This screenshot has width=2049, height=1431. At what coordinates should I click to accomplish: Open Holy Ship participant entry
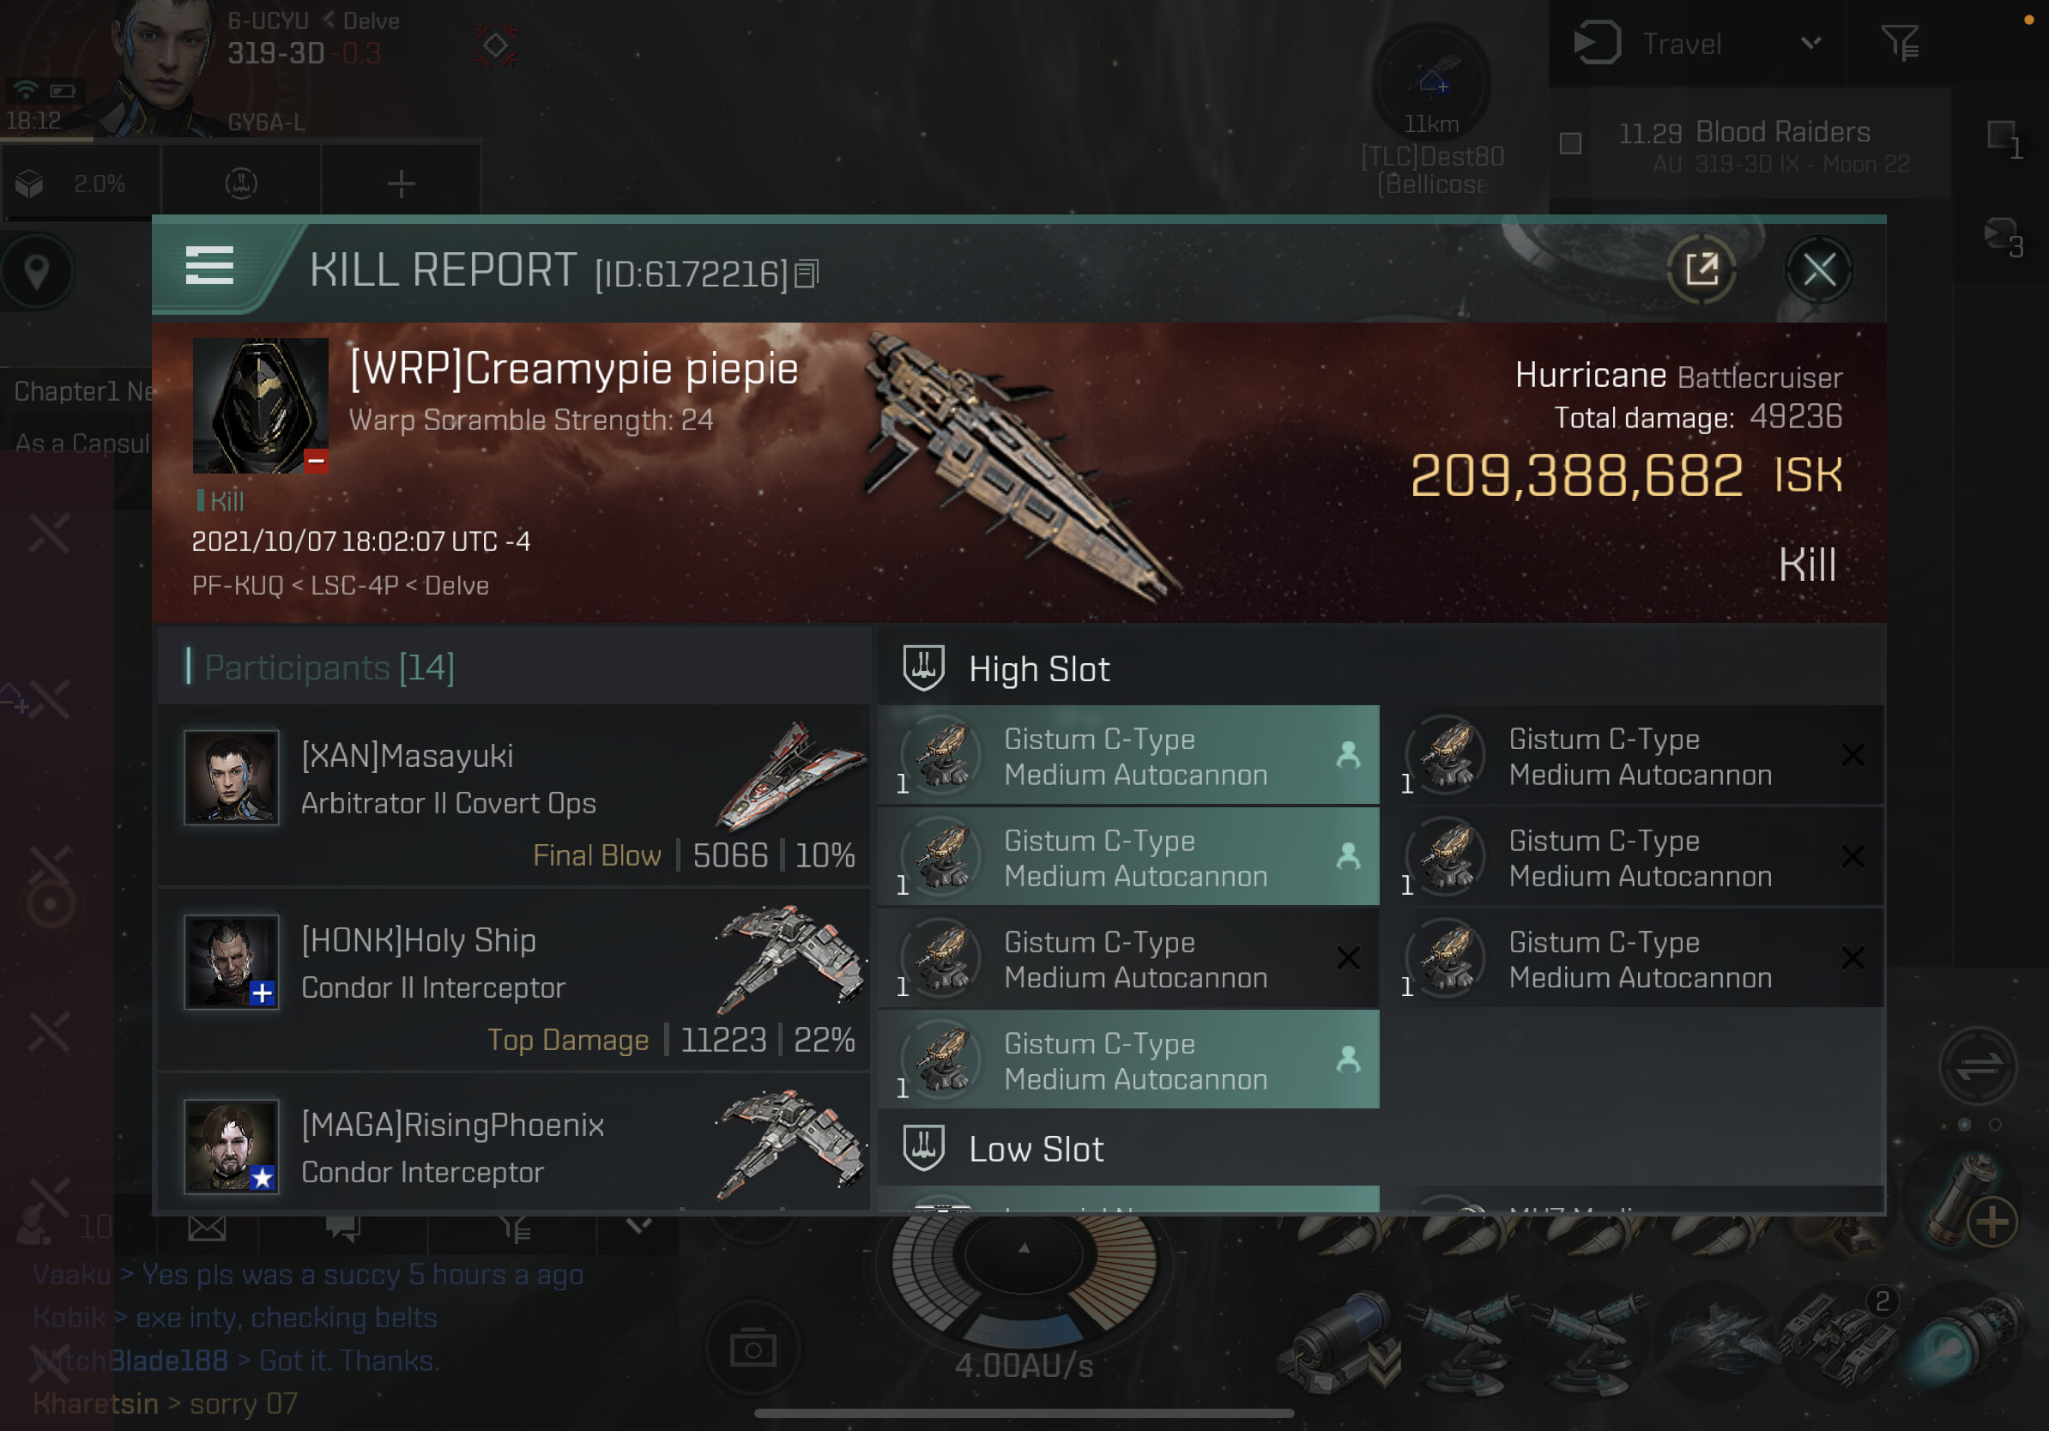(514, 980)
